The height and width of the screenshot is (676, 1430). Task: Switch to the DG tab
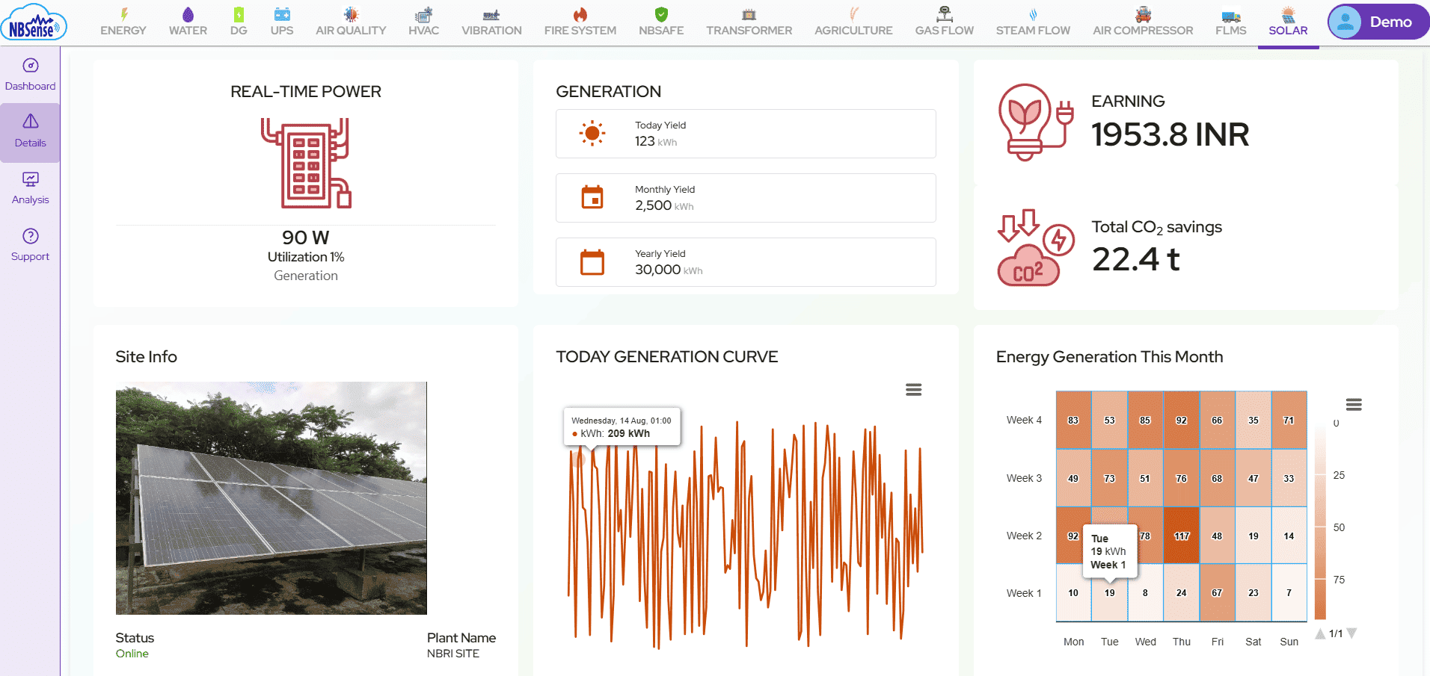pyautogui.click(x=239, y=22)
